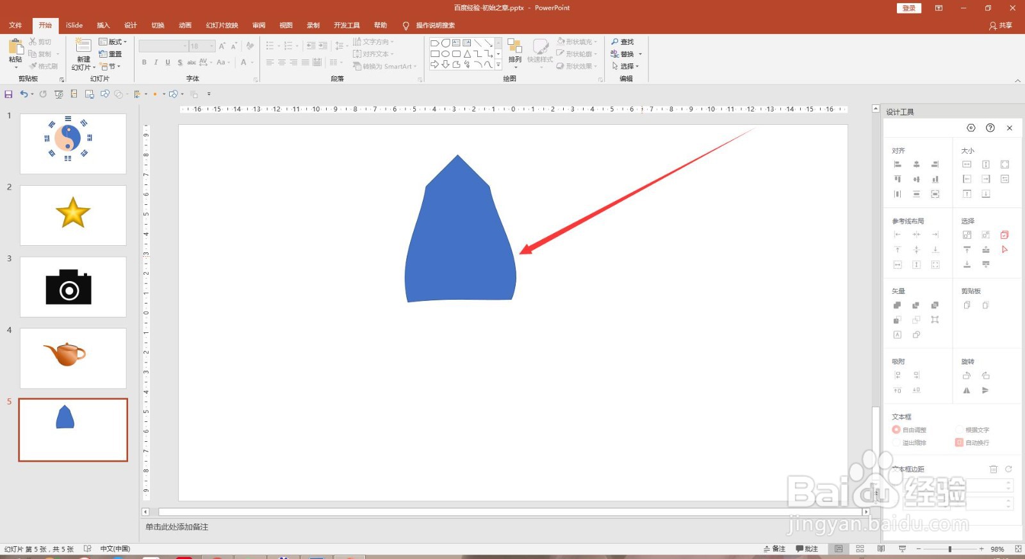Click the zoom slider handle in status bar

pyautogui.click(x=950, y=549)
